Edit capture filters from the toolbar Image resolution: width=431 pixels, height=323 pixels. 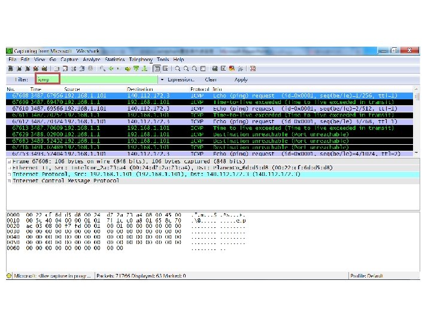[215, 69]
